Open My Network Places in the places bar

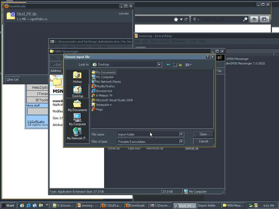77,134
